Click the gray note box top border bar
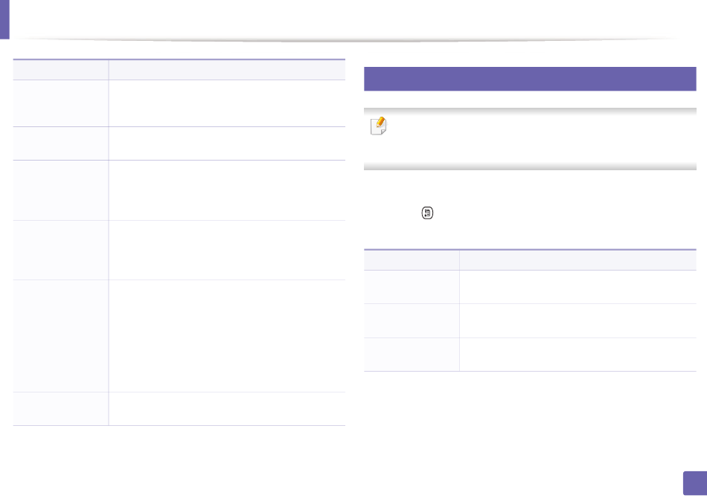707x501 pixels. (x=530, y=111)
